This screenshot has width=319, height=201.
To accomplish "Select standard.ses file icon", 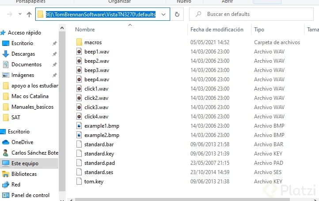I will coord(79,172).
